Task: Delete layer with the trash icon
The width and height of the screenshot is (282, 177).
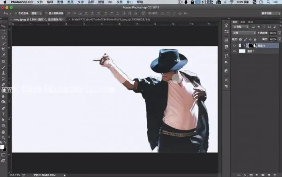Action: pos(275,175)
